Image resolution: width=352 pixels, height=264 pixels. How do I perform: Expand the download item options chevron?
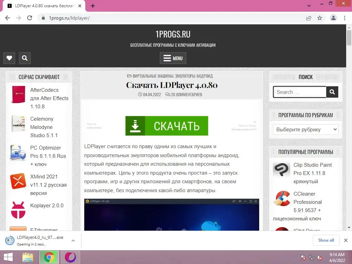[73, 240]
